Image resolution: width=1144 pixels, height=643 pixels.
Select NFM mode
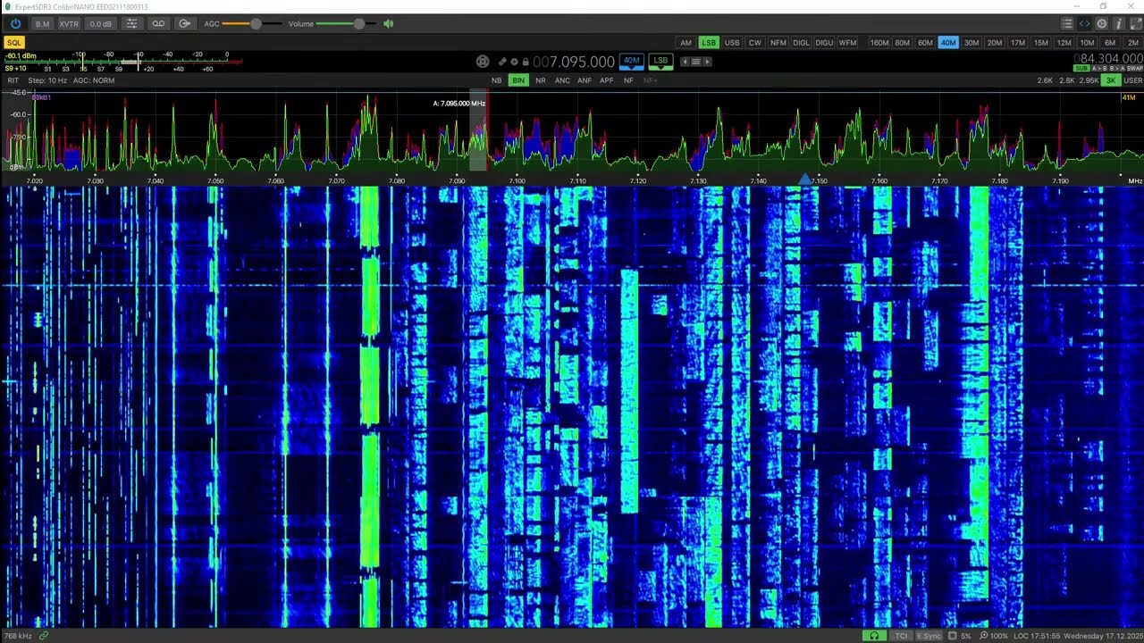pyautogui.click(x=778, y=43)
